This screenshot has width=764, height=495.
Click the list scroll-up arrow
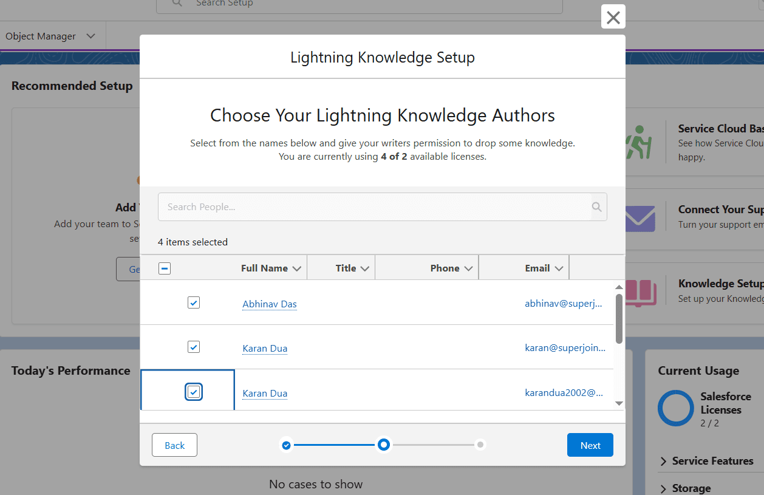coord(619,287)
